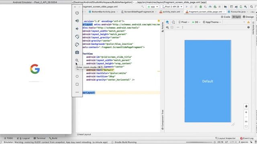Tap the emulator Home circle button
Screen dimensions: 257x144
tap(77, 76)
